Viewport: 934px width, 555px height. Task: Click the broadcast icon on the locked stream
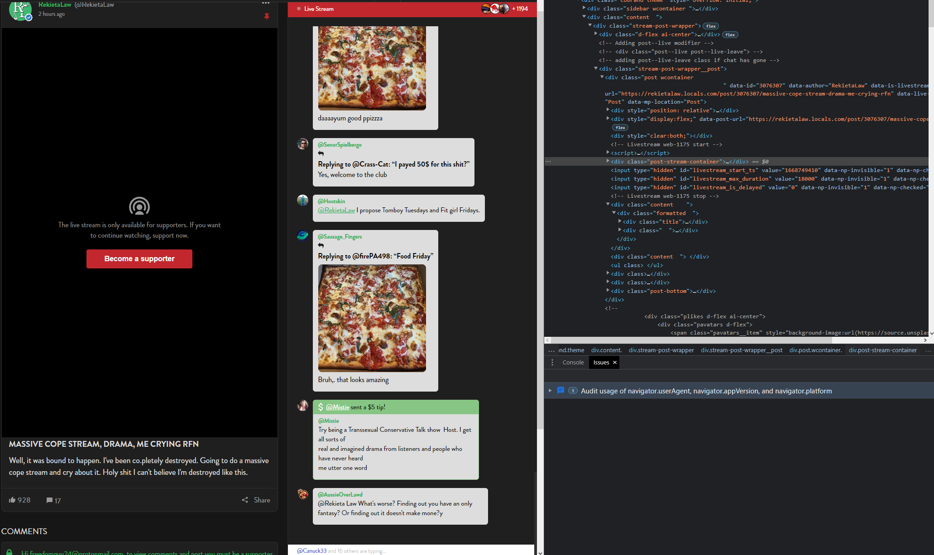[139, 206]
